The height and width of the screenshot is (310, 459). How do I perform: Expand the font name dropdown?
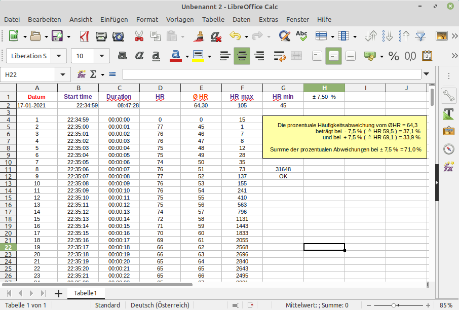click(x=59, y=56)
